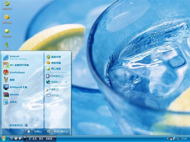Click the 17:01 clock in the tray
The height and width of the screenshot is (142, 190).
(184, 139)
